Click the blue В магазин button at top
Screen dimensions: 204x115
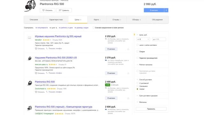click(154, 10)
